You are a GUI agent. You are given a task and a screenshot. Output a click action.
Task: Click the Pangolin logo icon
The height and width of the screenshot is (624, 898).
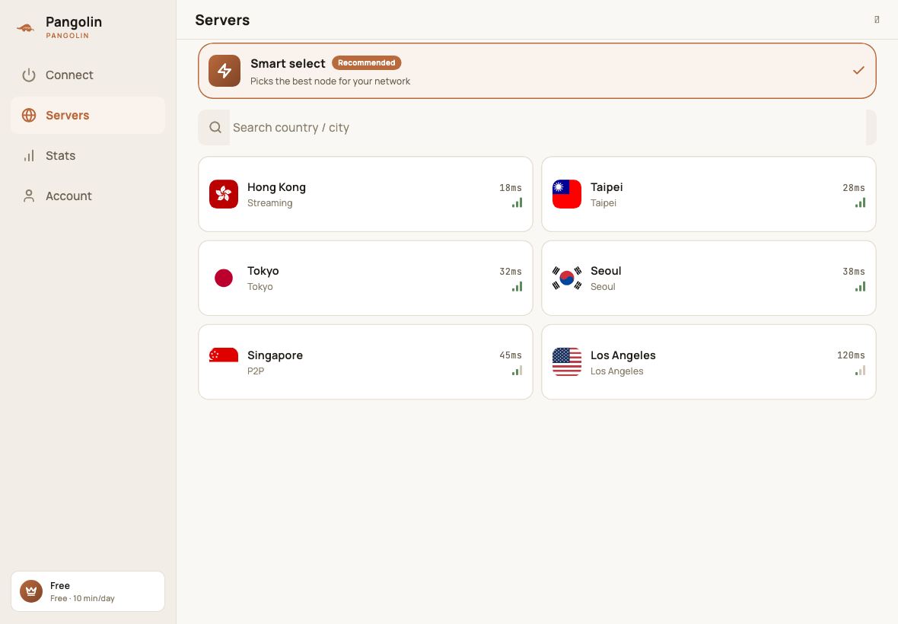pyautogui.click(x=25, y=27)
